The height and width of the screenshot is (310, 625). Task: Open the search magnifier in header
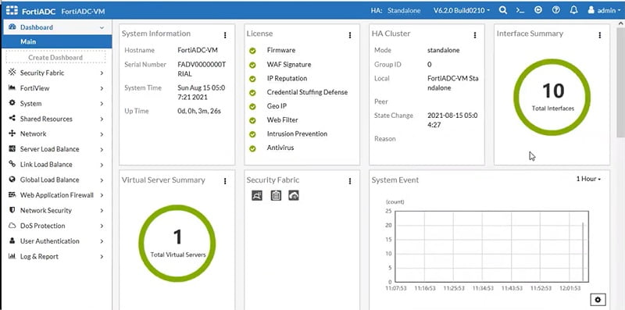[x=503, y=10]
